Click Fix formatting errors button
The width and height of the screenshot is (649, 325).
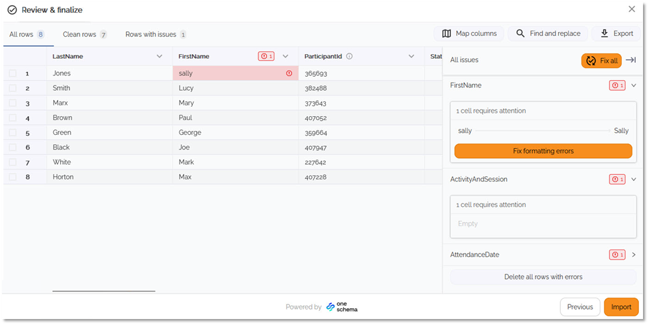point(543,151)
